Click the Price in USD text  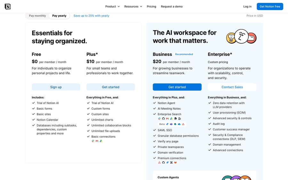pos(255,16)
